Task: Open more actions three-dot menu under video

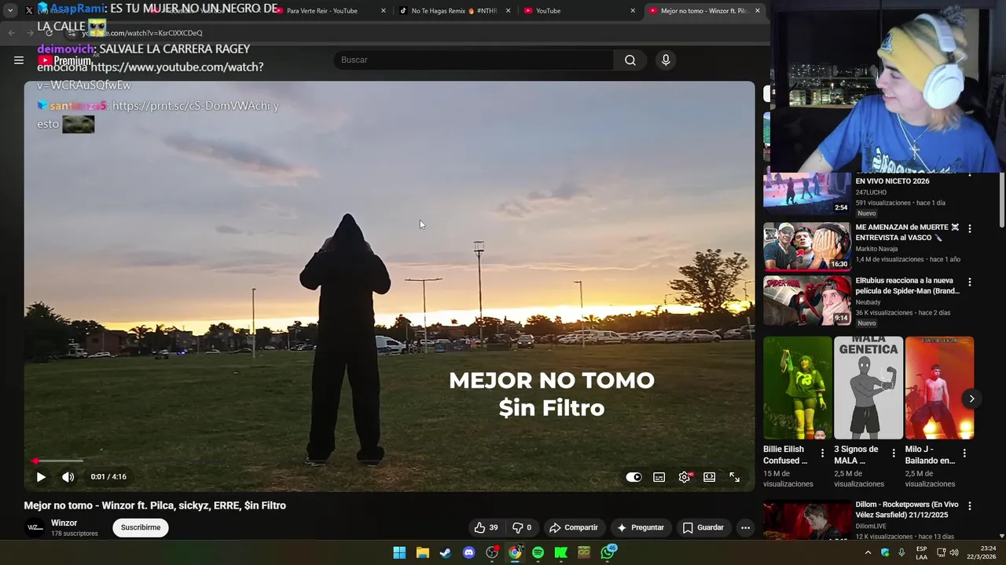Action: tap(745, 527)
